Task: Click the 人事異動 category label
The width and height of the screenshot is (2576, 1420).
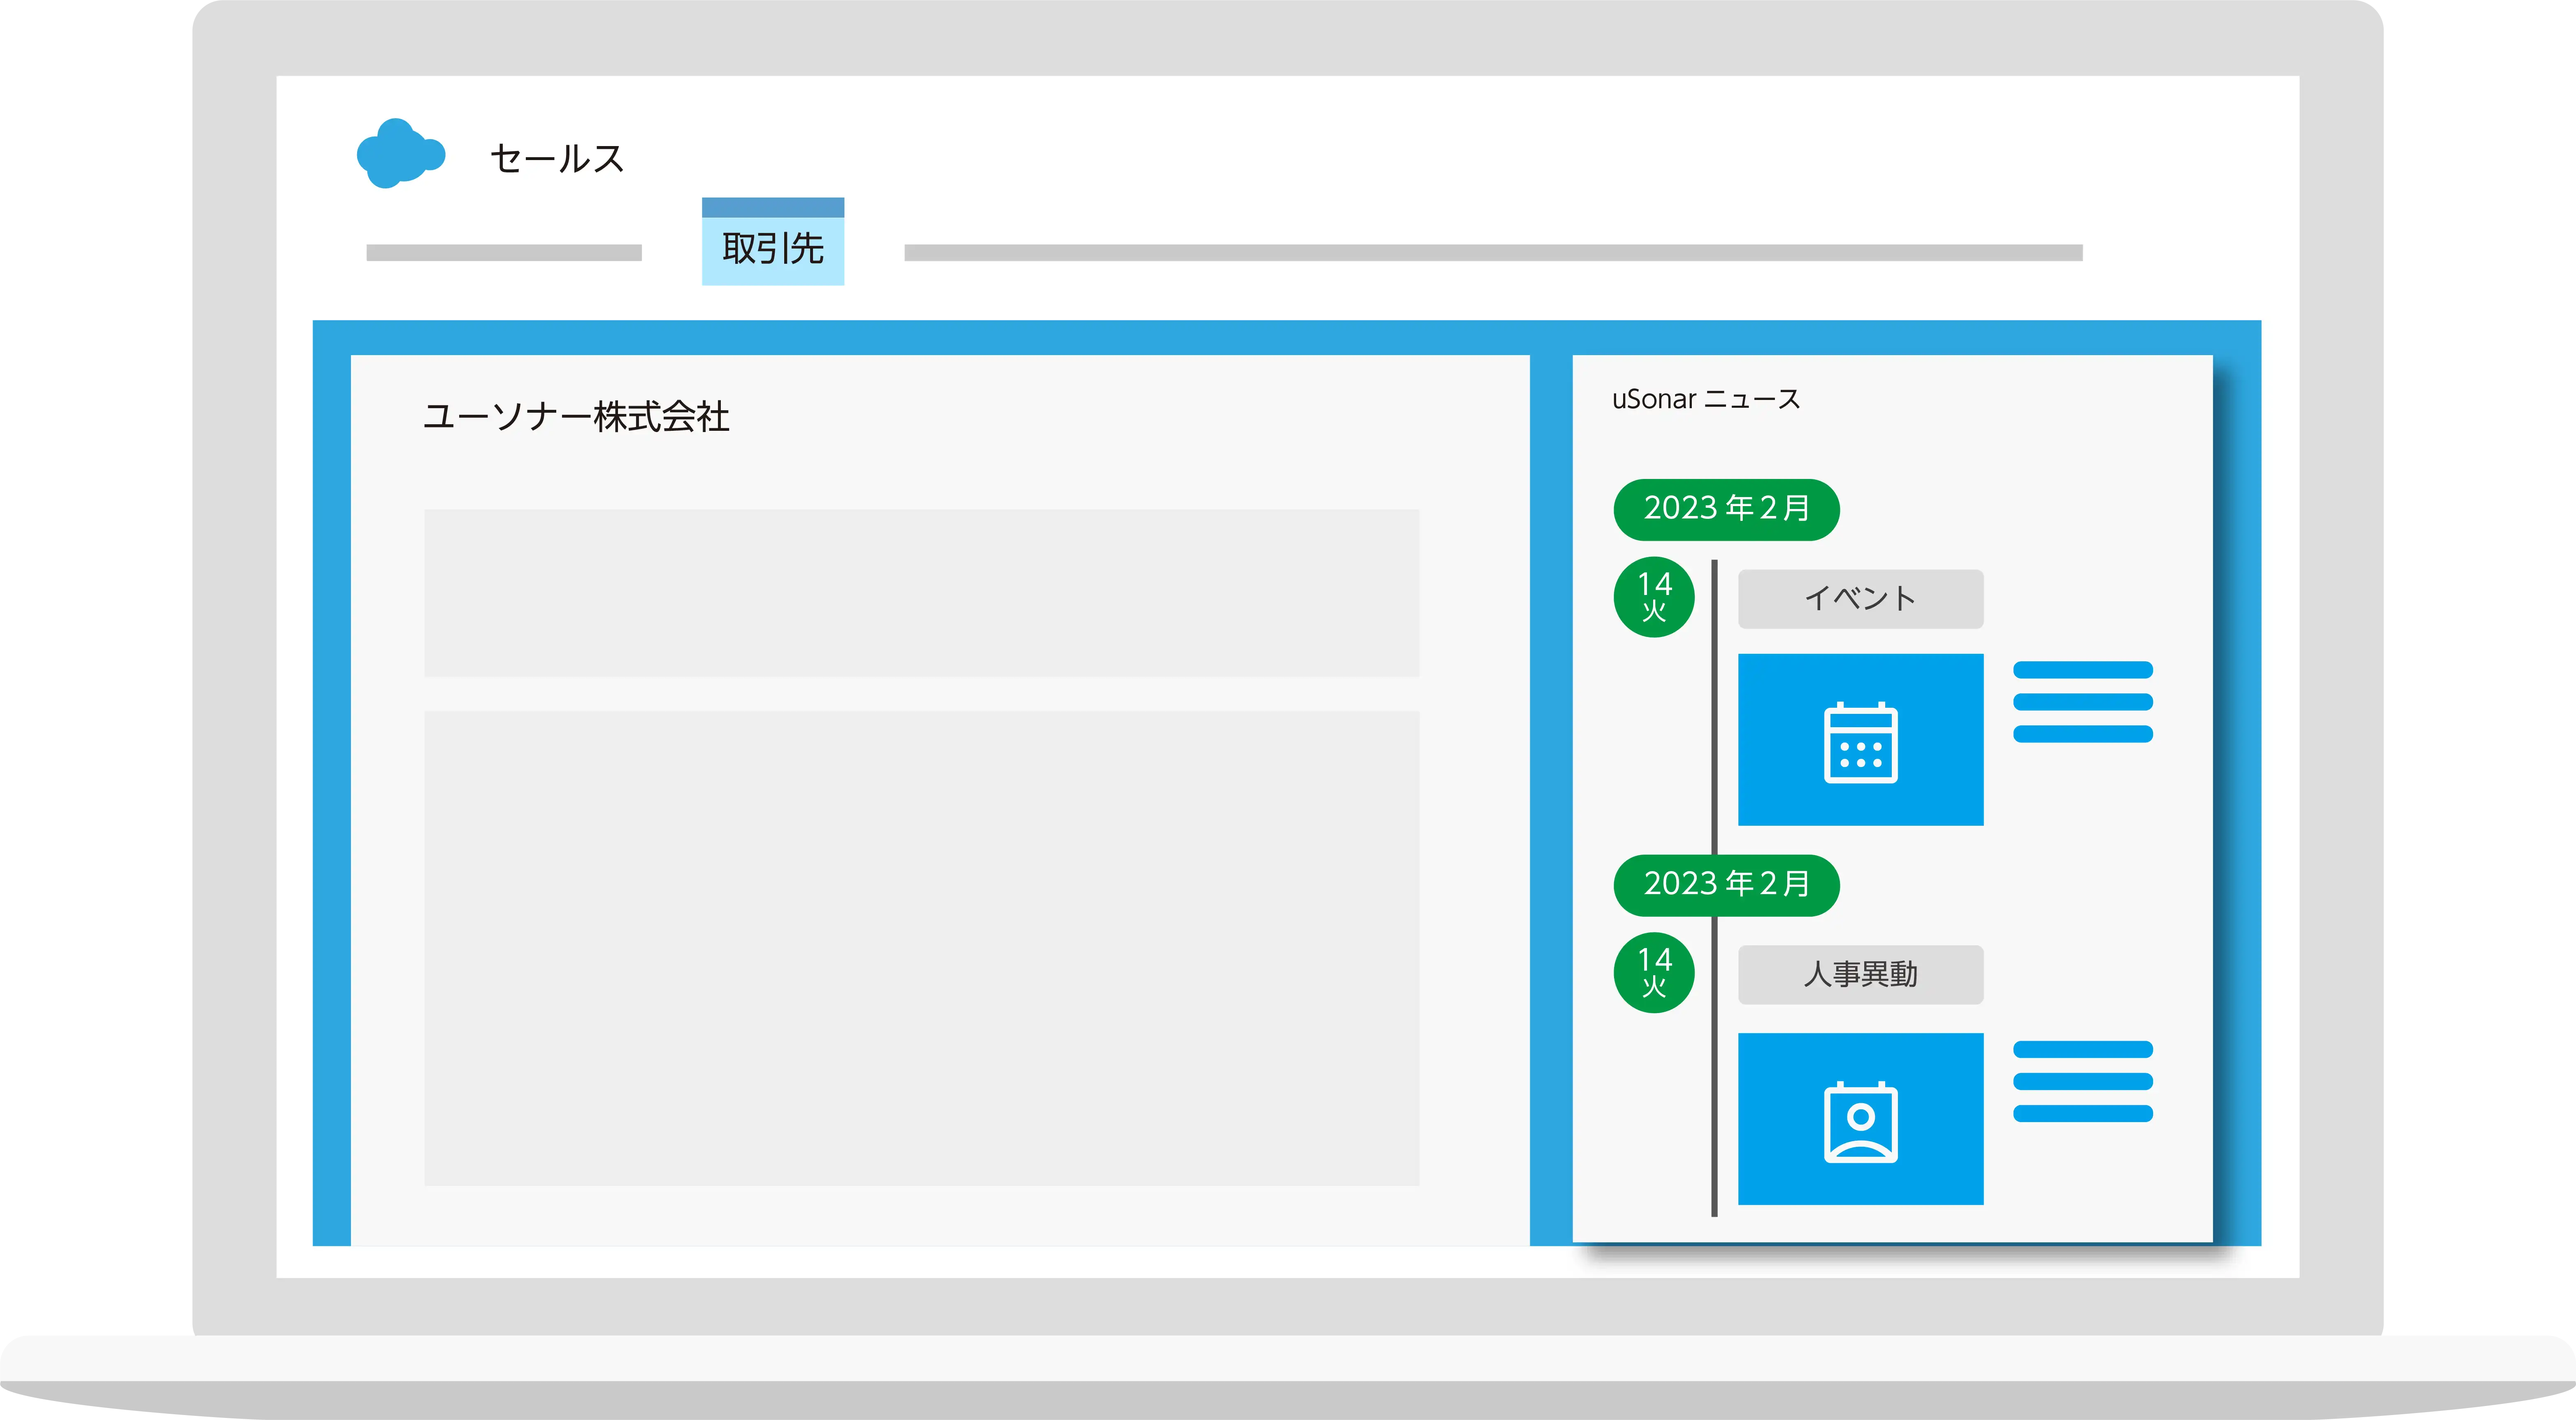Action: pyautogui.click(x=1860, y=975)
